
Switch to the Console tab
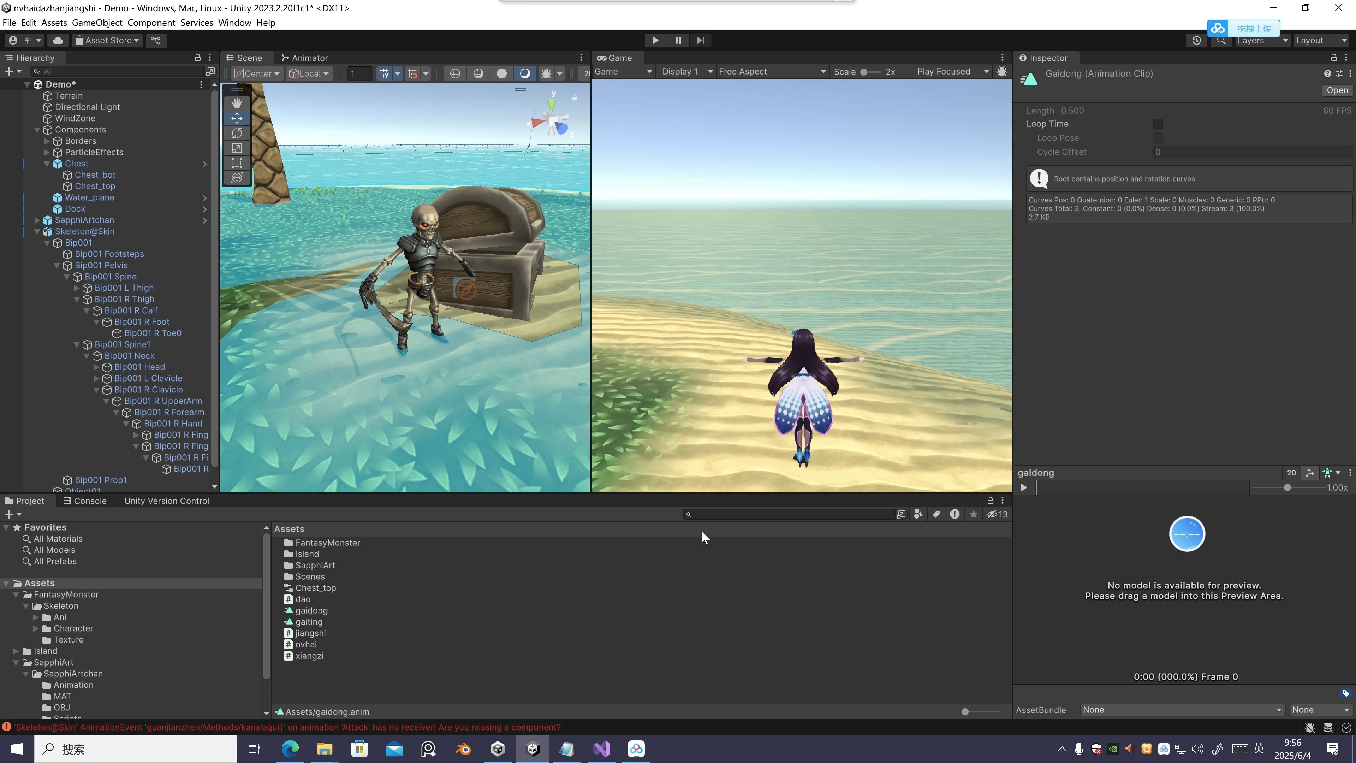coord(85,501)
